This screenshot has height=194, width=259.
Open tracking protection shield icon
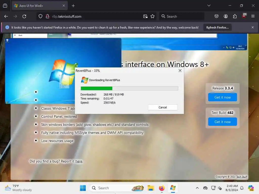tap(40, 16)
